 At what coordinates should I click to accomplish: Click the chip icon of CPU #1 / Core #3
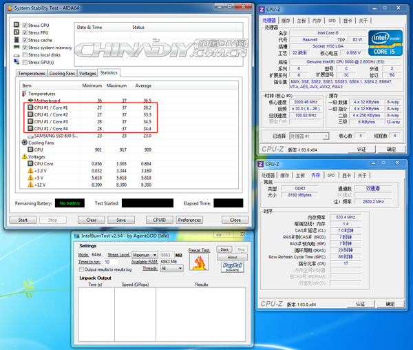tap(30, 121)
